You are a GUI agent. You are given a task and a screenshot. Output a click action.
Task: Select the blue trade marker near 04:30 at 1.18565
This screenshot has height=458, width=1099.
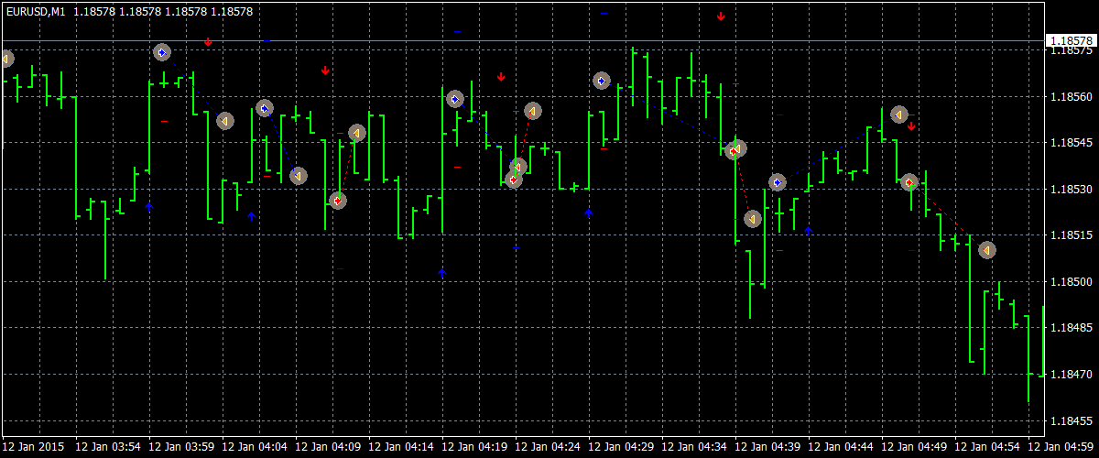coord(602,81)
